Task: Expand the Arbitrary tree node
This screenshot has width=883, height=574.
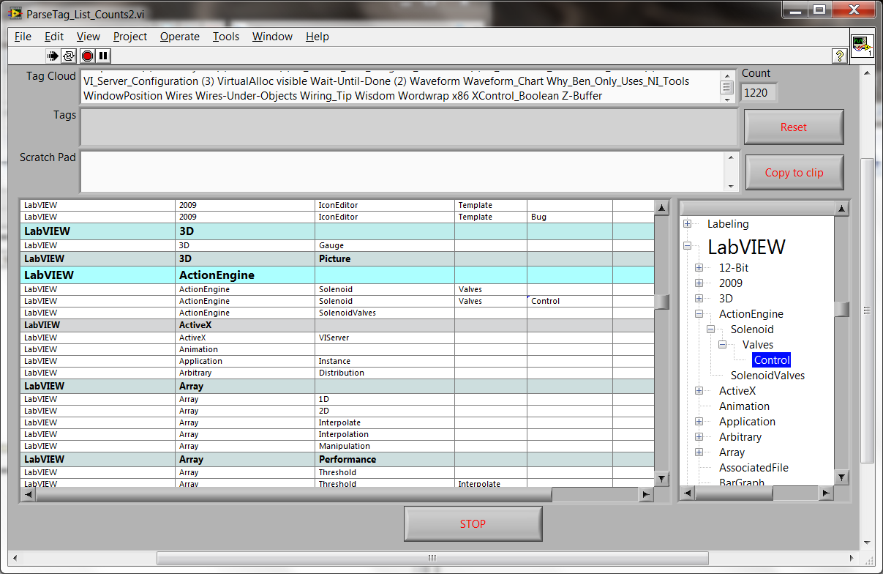Action: (699, 437)
